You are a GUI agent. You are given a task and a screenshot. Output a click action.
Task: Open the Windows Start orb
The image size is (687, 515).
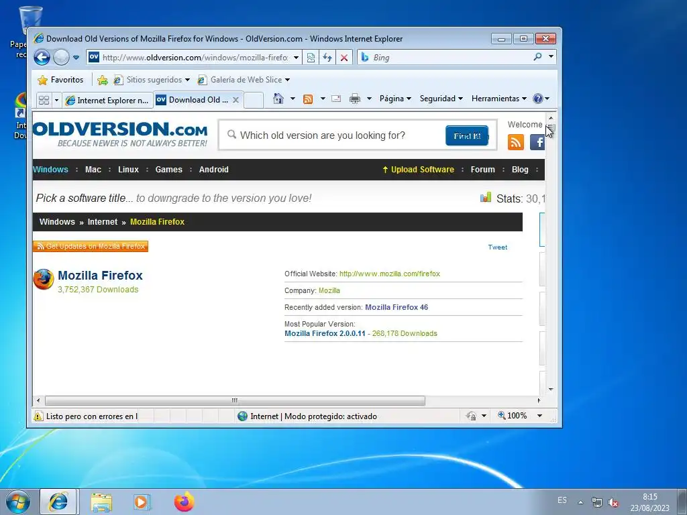18,502
